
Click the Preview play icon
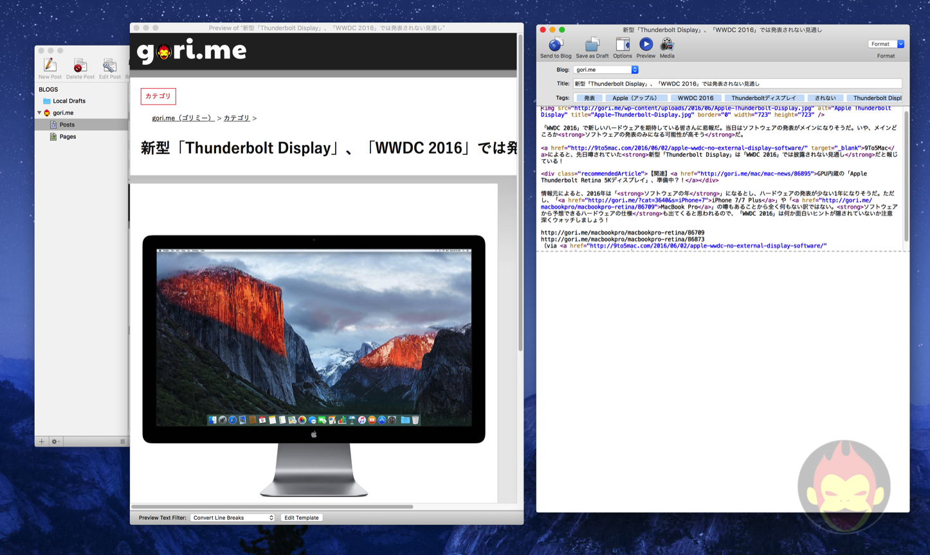click(646, 44)
